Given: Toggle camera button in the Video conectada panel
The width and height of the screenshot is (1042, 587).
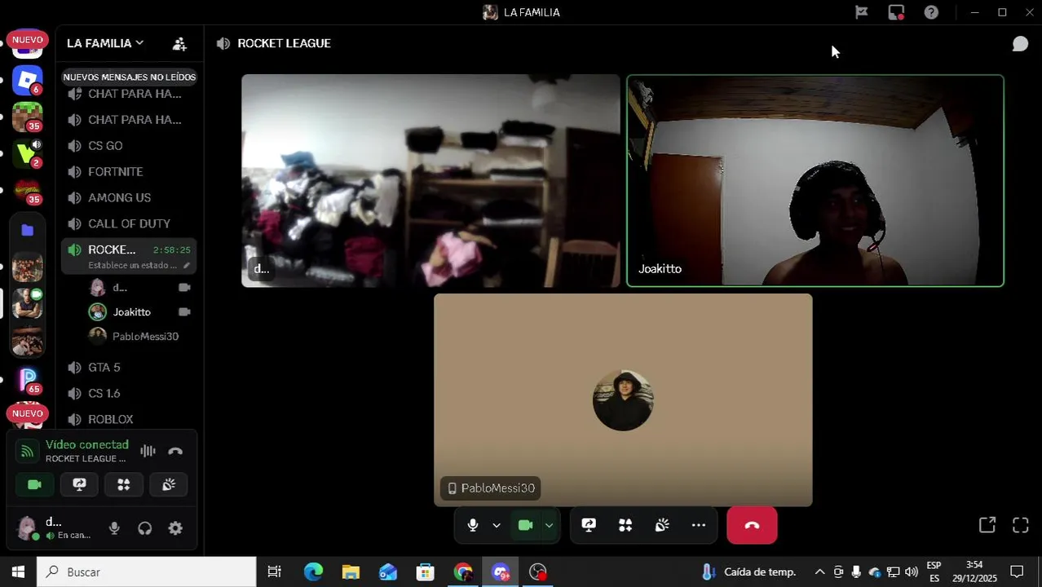Looking at the screenshot, I should point(34,484).
